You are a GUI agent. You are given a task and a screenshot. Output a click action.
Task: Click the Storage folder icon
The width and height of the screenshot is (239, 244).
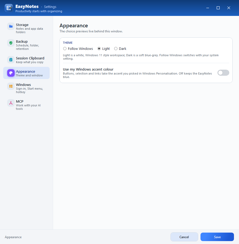pos(11,26)
